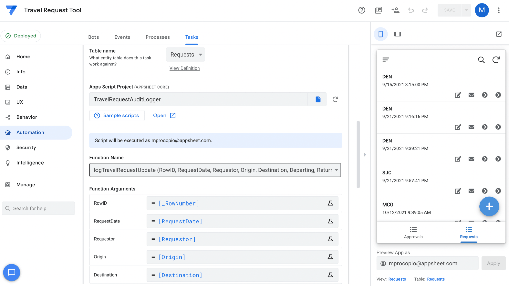Click the Apps Script project file icon
Image resolution: width=509 pixels, height=286 pixels.
318,99
